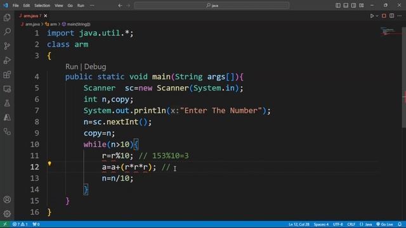This screenshot has width=406, height=228.
Task: Toggle the secondary side bar
Action: click(x=353, y=6)
